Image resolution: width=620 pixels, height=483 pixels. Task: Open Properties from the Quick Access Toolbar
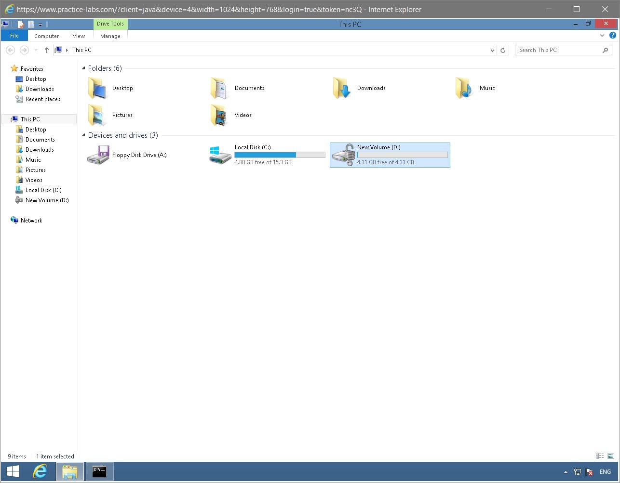(20, 24)
